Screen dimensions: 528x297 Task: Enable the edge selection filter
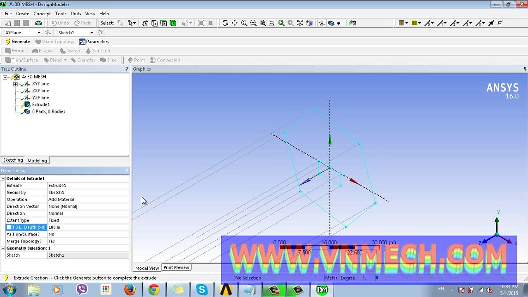pyautogui.click(x=154, y=23)
